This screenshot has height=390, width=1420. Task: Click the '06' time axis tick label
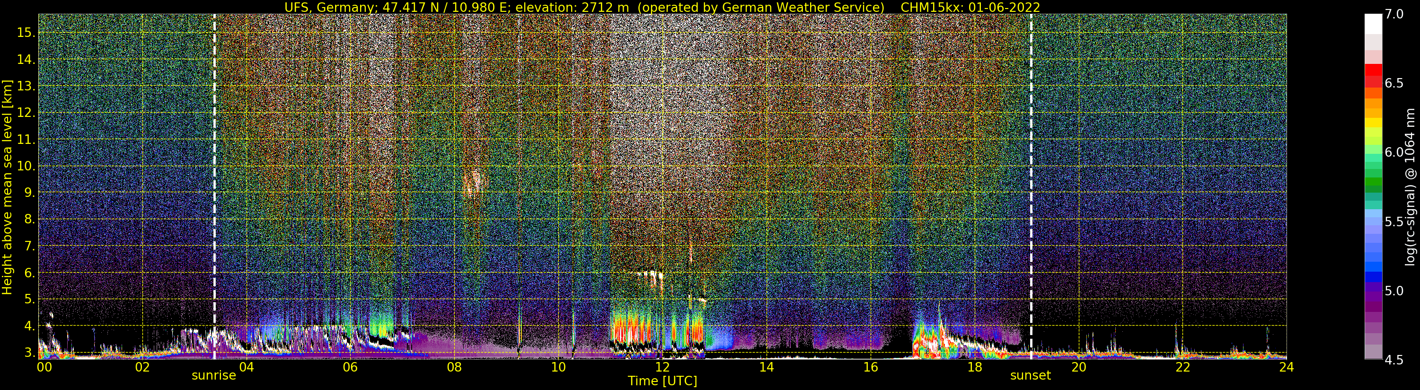click(x=350, y=367)
